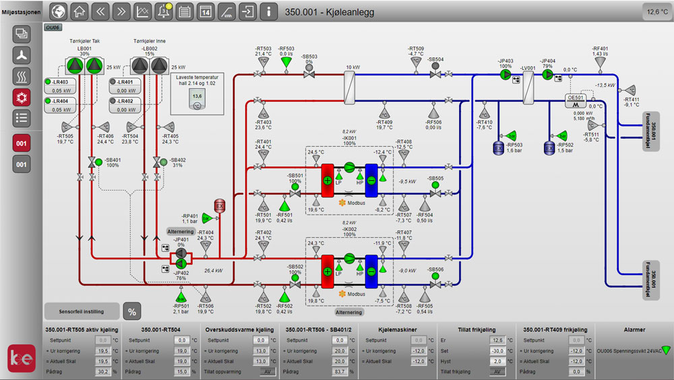This screenshot has height=380, width=674.
Task: Open the alarm bell notifications
Action: coord(164,11)
